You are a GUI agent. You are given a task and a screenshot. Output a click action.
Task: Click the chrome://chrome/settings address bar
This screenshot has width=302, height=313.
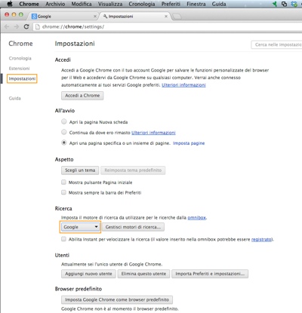click(x=168, y=26)
